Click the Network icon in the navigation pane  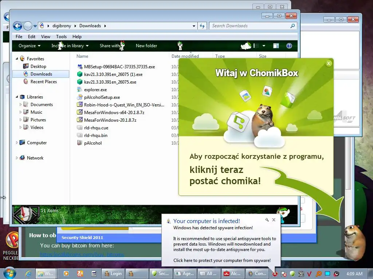22,158
